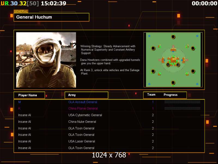The image size is (218, 164).
Task: Click the China Nuke General army entry
Action: (x=82, y=122)
